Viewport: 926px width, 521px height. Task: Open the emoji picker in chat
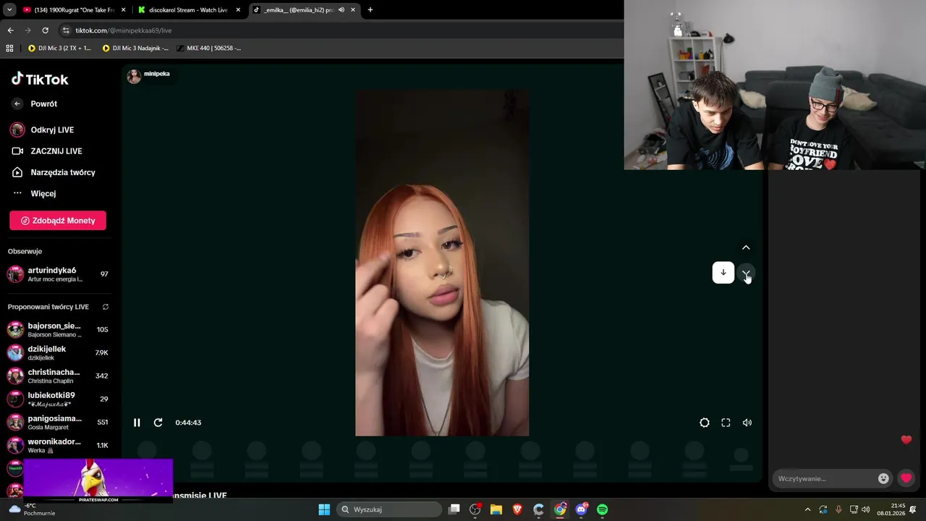pos(883,478)
